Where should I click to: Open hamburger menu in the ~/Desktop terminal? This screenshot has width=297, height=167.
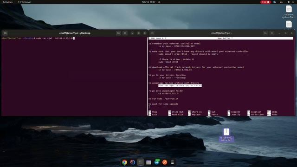pos(125,33)
